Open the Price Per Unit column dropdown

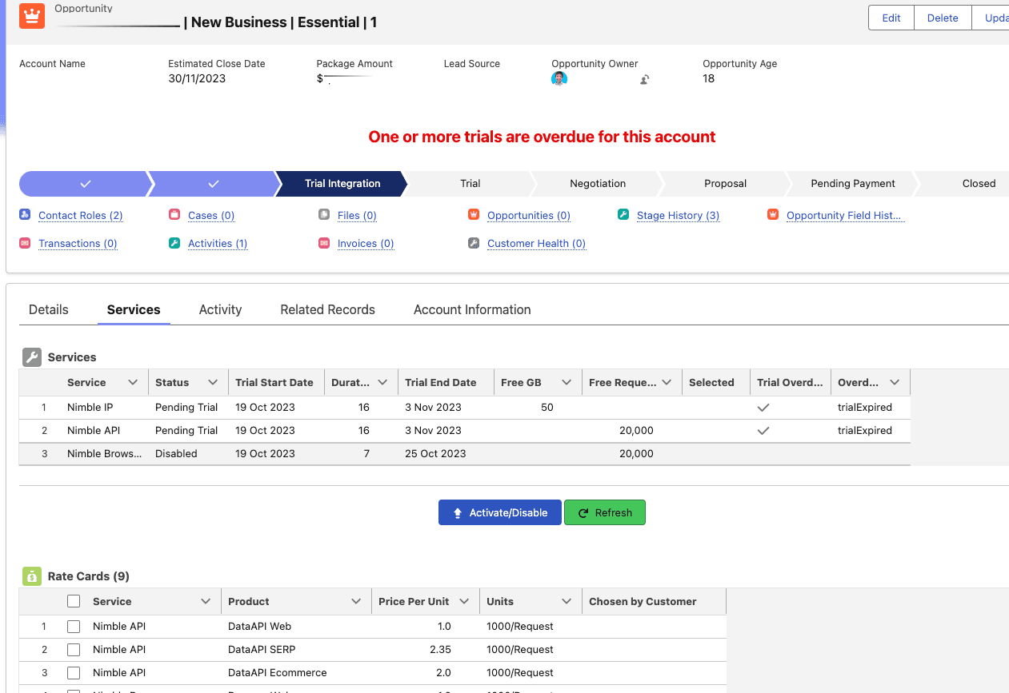pos(463,601)
